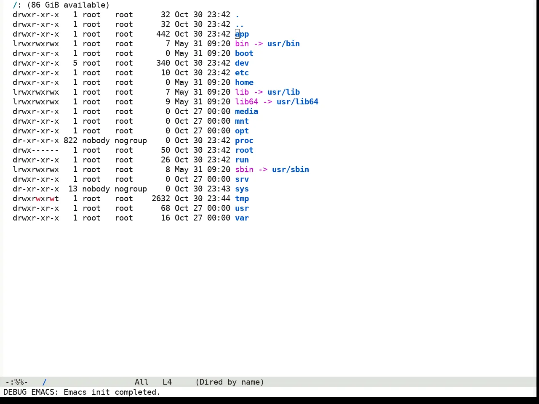
Task: Click the 'All' position indicator
Action: pyautogui.click(x=142, y=382)
